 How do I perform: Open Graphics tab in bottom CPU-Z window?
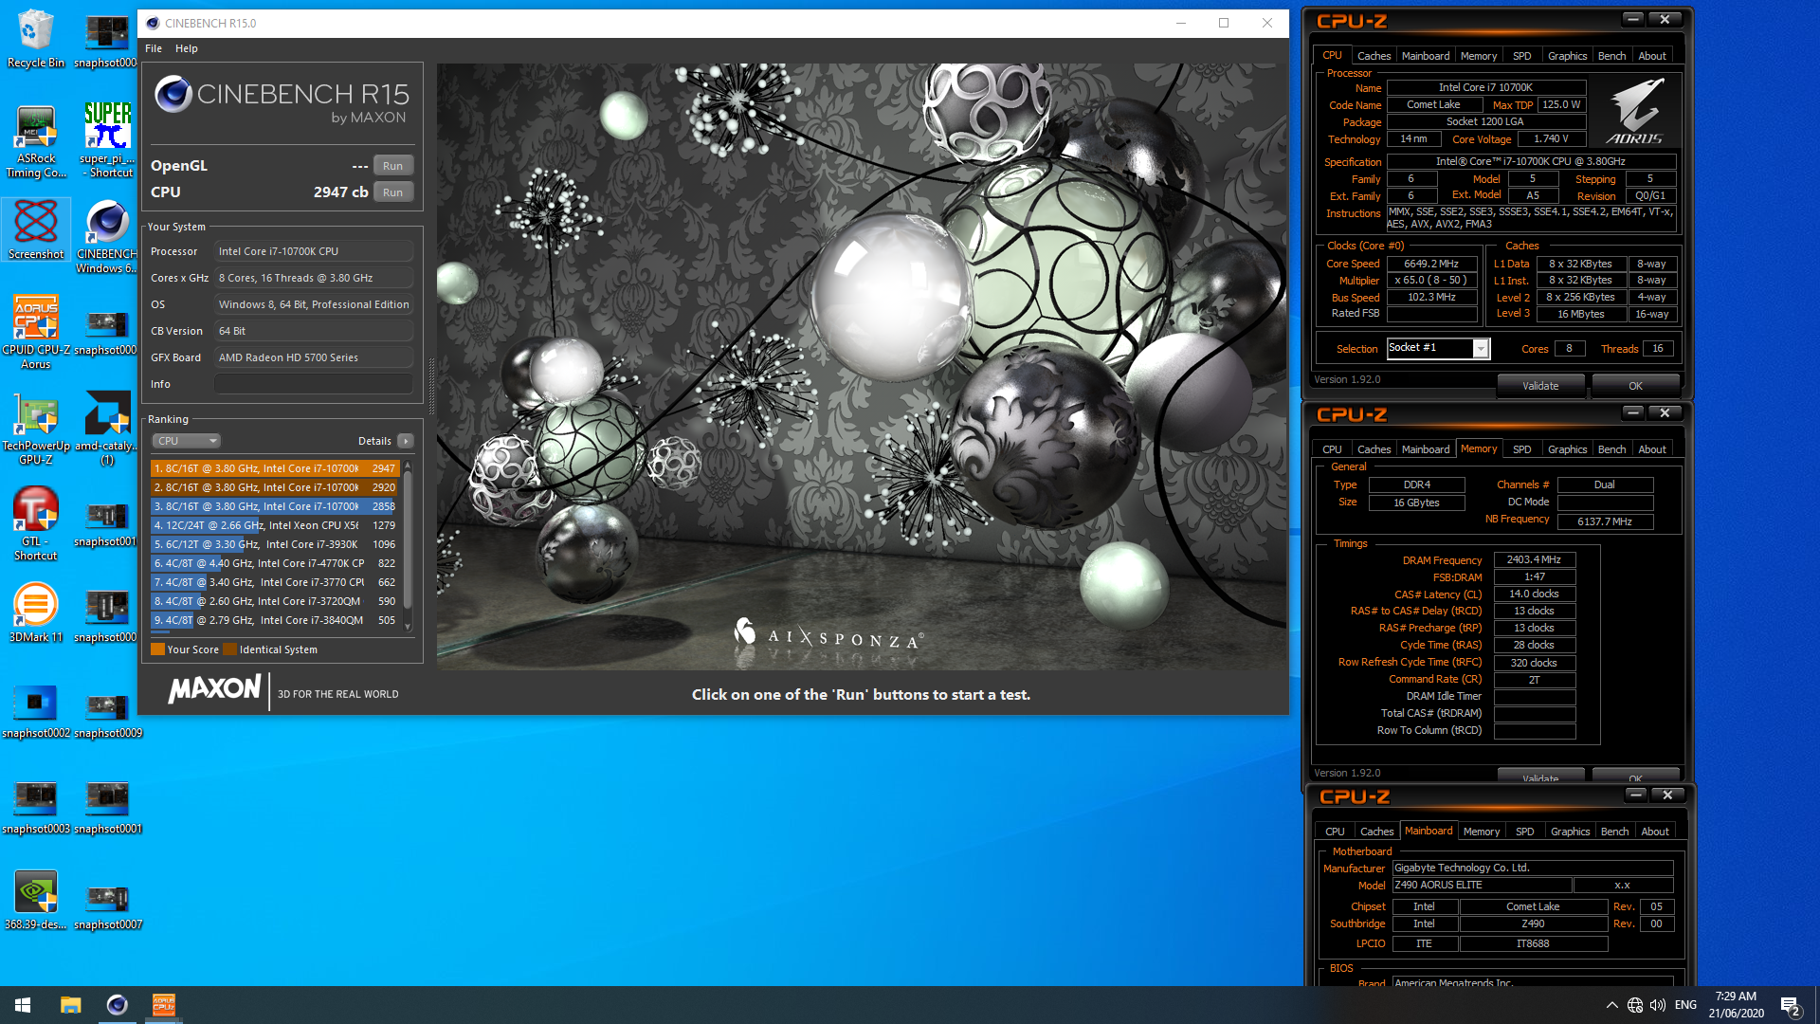pyautogui.click(x=1570, y=832)
